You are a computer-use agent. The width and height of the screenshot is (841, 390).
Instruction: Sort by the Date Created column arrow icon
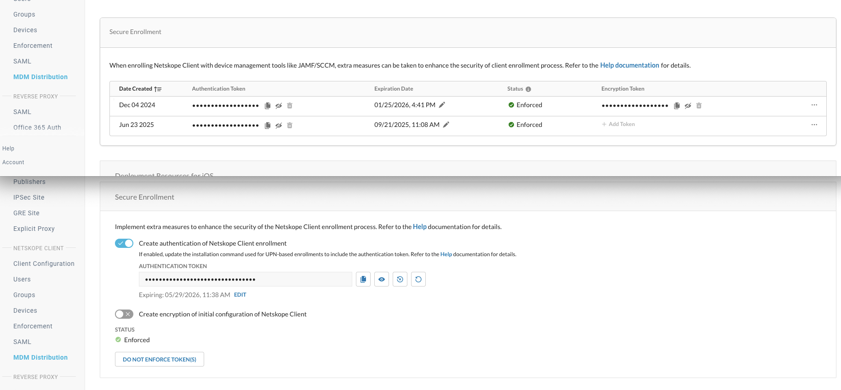(x=158, y=89)
